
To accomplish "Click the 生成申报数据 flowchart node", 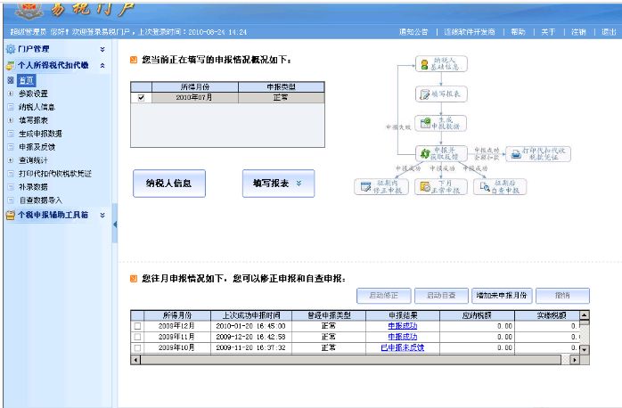I will tap(441, 123).
